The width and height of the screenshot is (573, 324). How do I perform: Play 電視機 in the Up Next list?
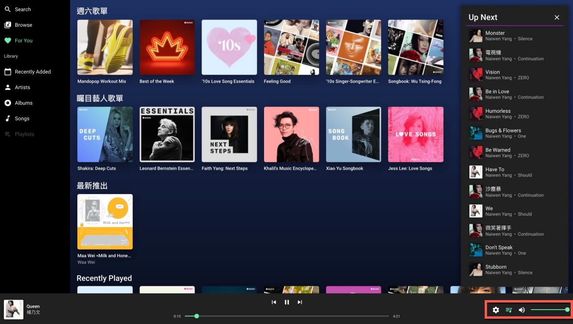pos(515,55)
